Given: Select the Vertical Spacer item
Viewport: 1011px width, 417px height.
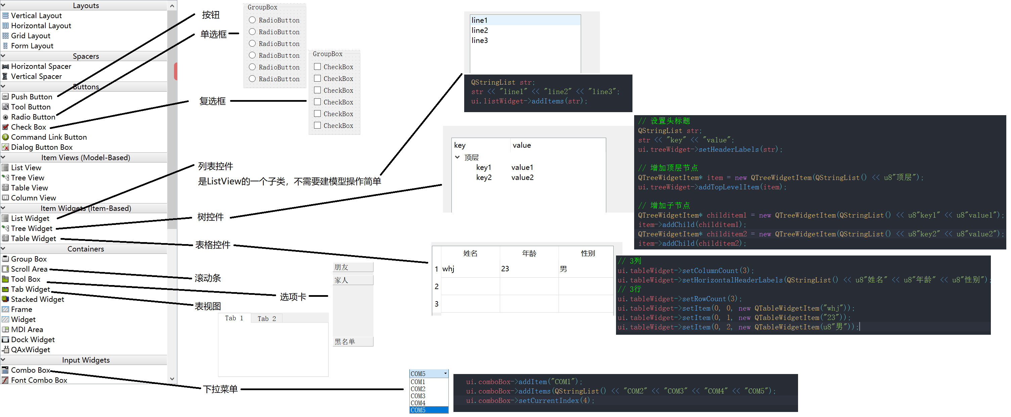Looking at the screenshot, I should (x=32, y=77).
